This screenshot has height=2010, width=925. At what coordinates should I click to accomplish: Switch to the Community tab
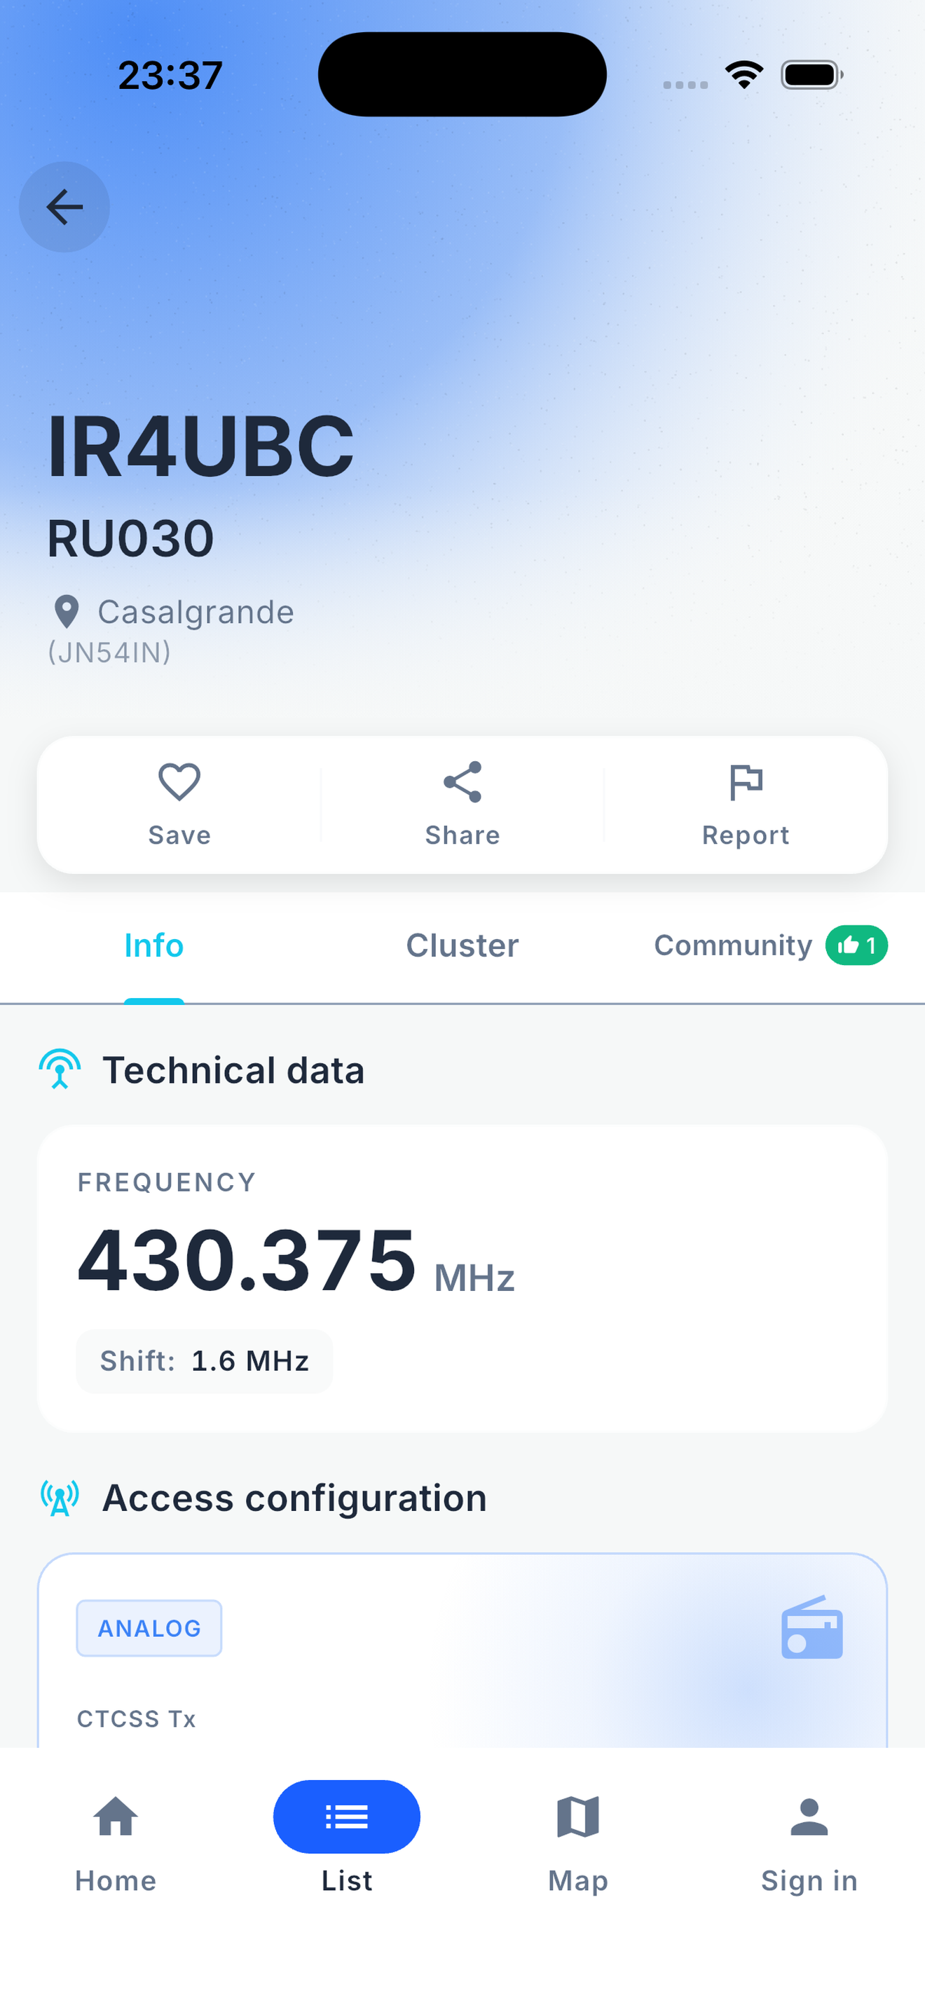733,945
